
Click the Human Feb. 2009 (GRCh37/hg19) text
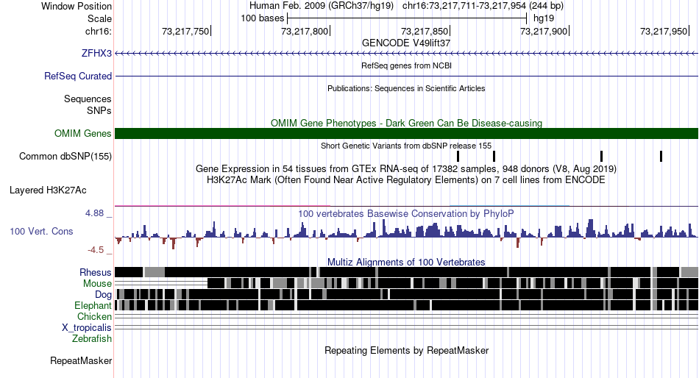[x=322, y=6]
